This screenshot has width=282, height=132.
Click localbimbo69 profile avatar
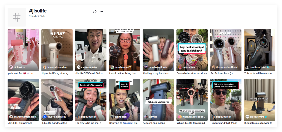pyautogui.click(x=112, y=67)
